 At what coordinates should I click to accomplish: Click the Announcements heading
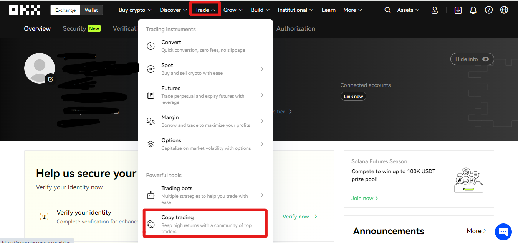pos(389,231)
